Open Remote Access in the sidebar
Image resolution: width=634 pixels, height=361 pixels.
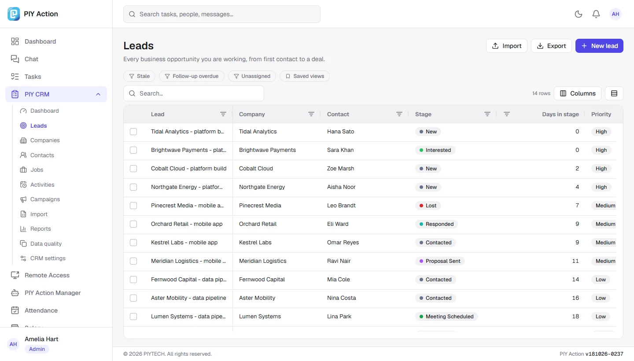pos(56,275)
